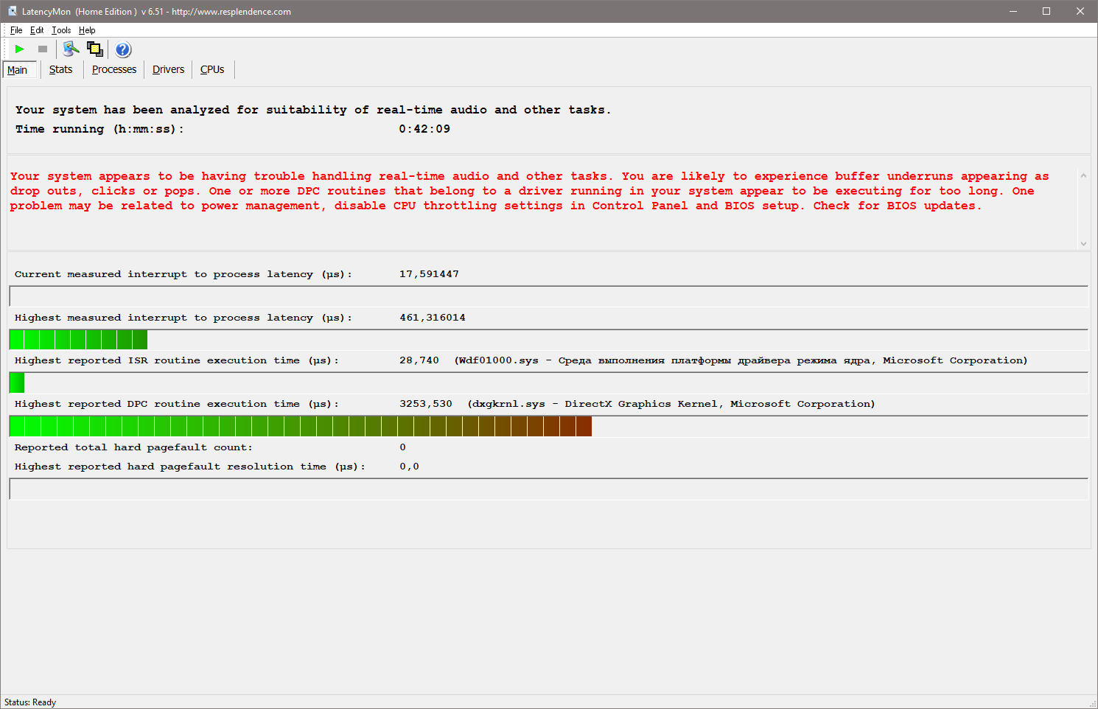Click the empty current latency bar
1098x709 pixels.
549,296
